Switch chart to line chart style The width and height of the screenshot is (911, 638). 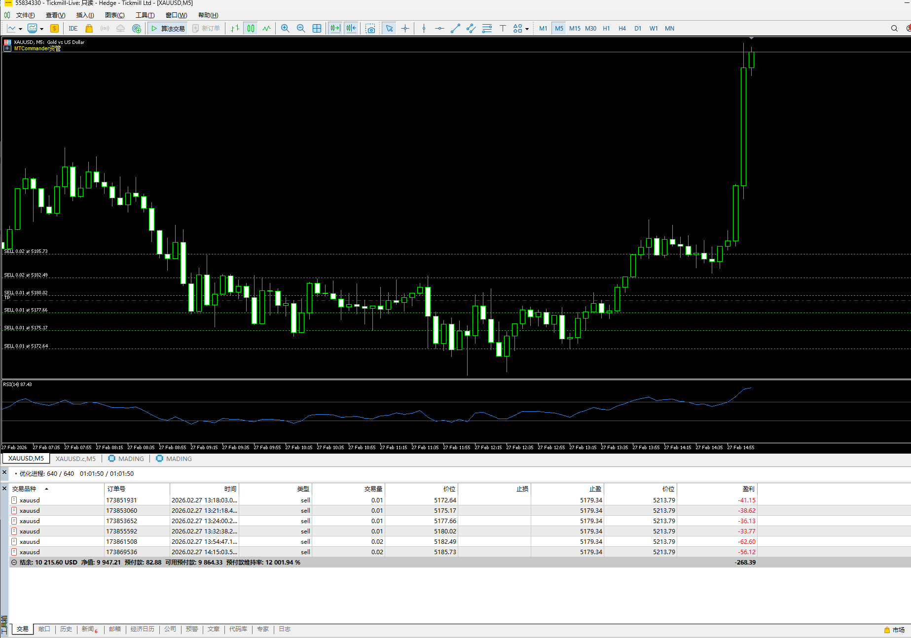(266, 29)
